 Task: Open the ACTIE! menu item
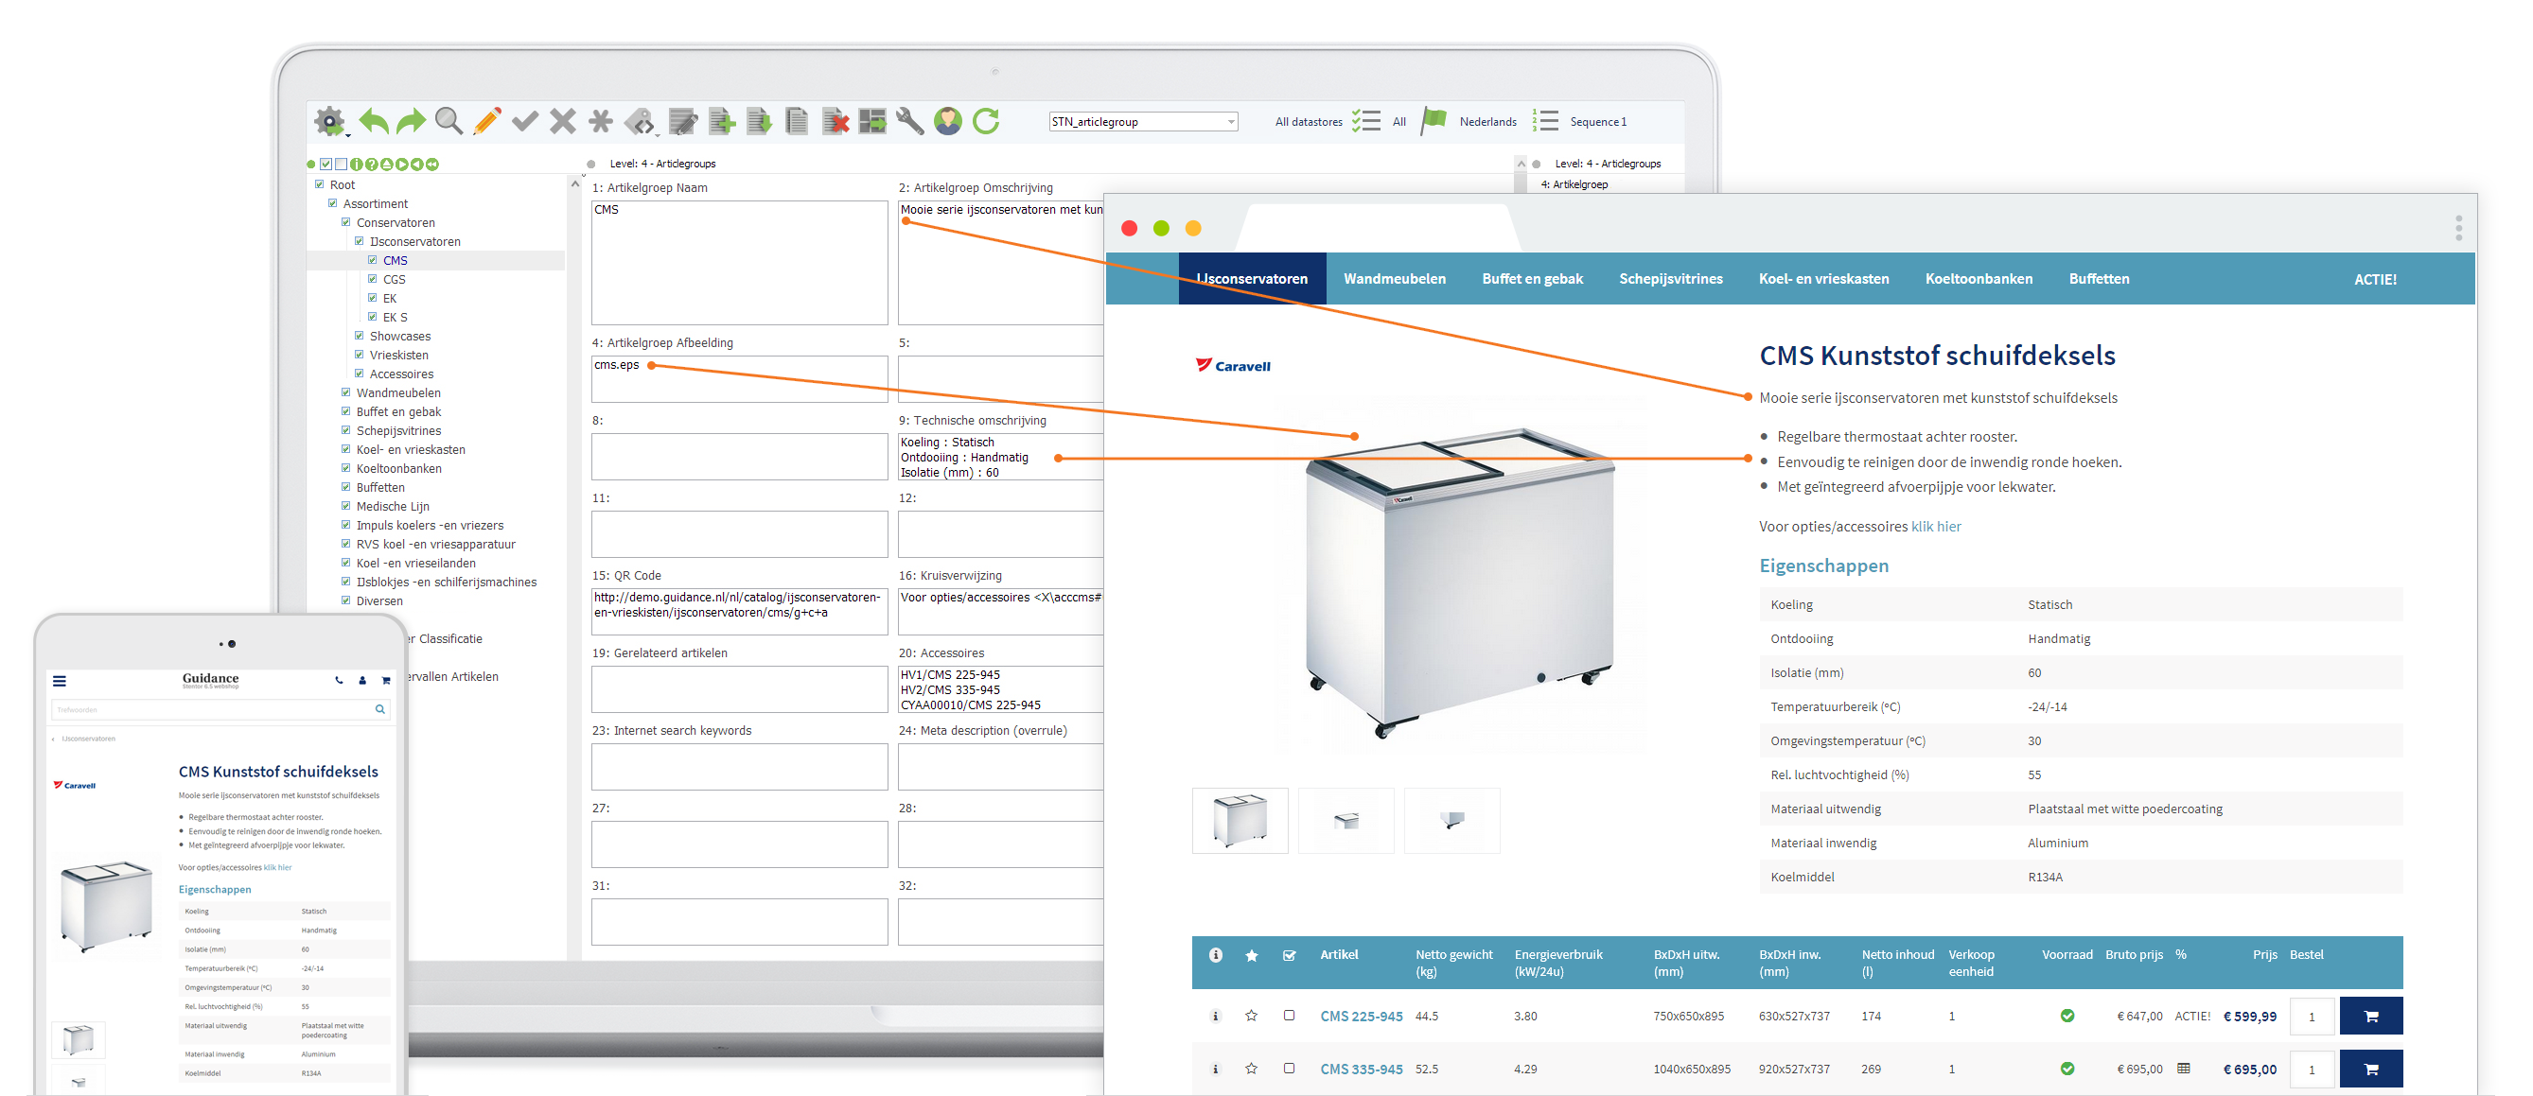(2375, 280)
